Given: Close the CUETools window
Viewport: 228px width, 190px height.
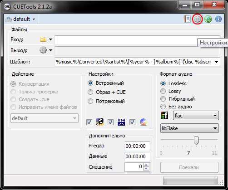Looking at the screenshot, I should (214, 5).
